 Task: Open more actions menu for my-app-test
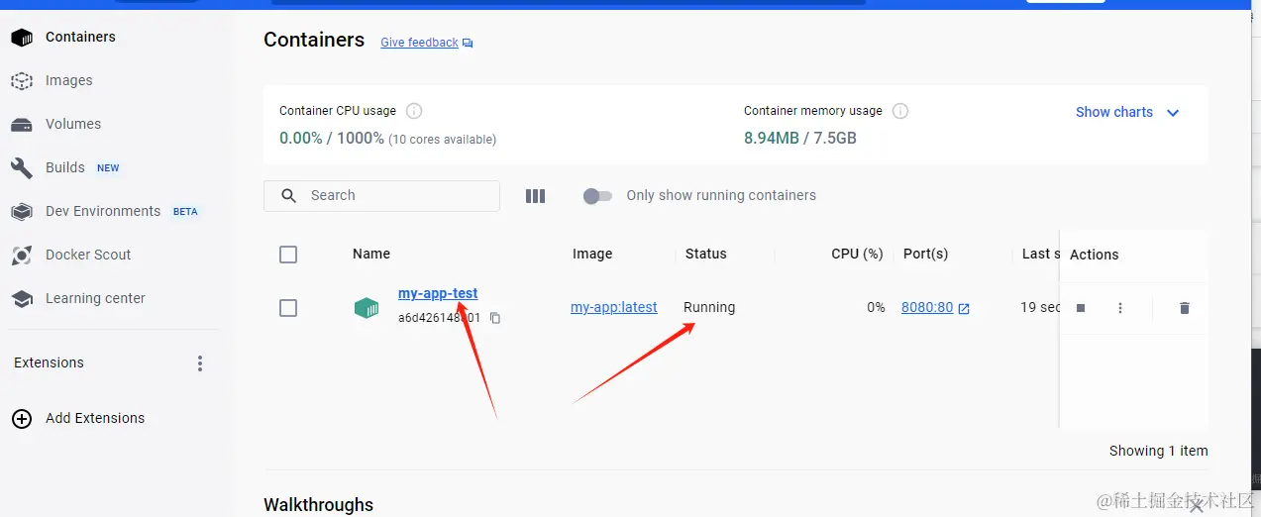[x=1120, y=308]
